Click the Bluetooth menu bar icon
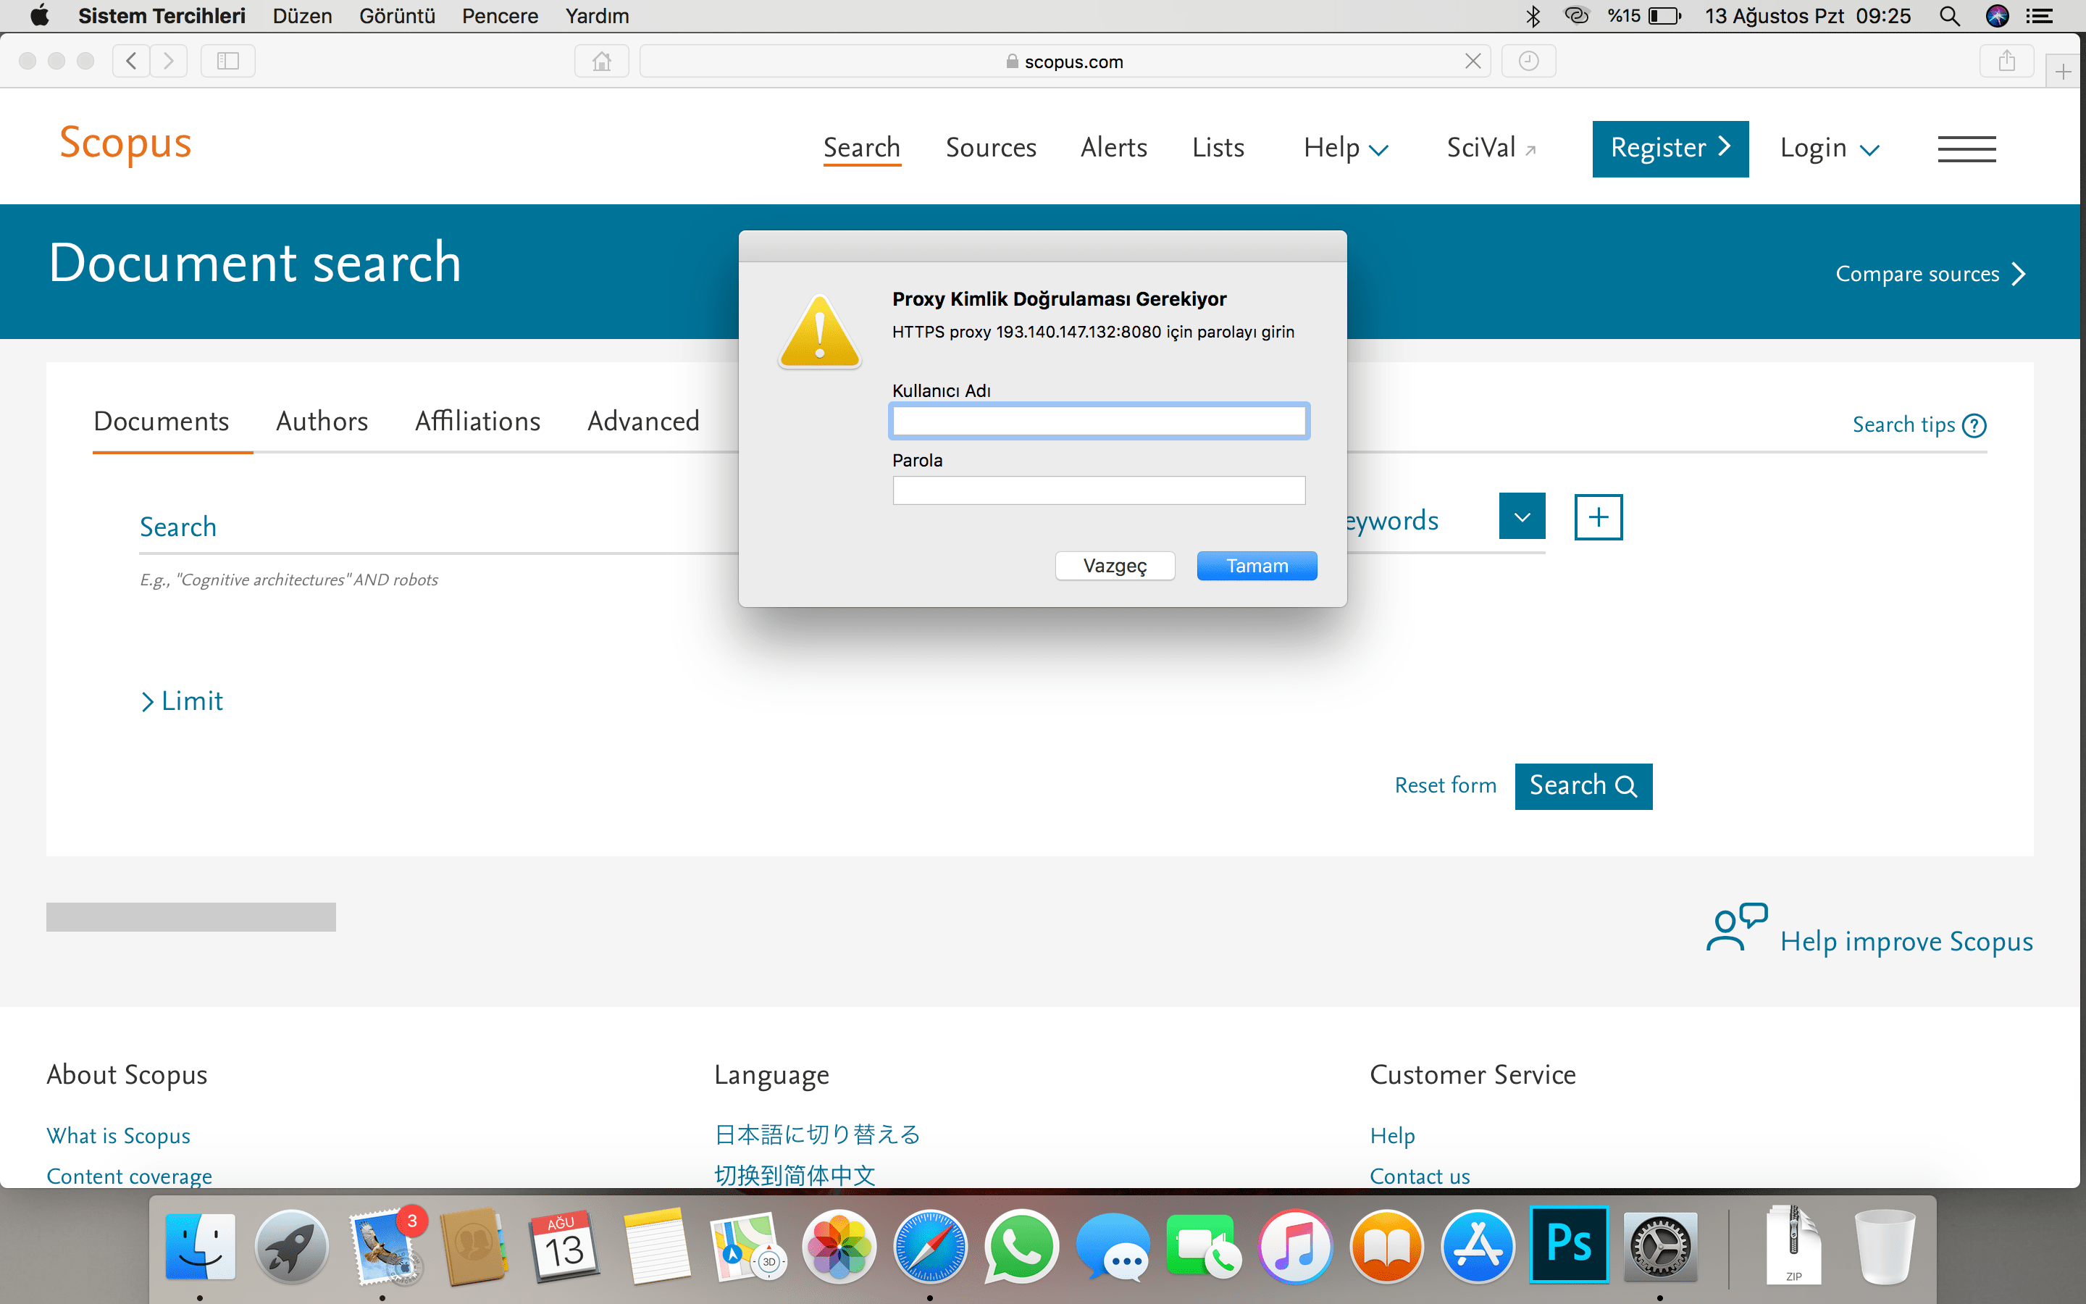 1533,15
